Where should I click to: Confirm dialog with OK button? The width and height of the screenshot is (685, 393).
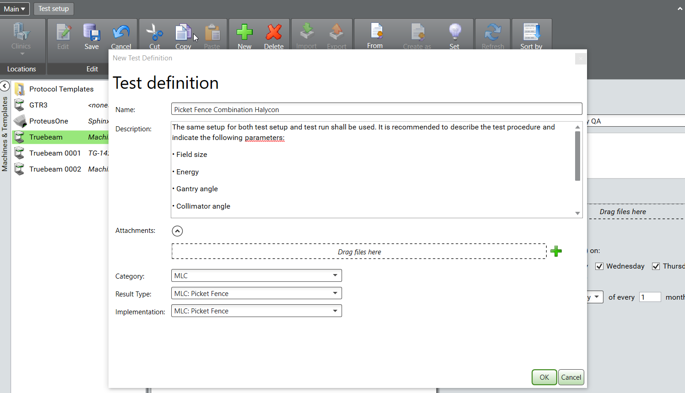(544, 377)
